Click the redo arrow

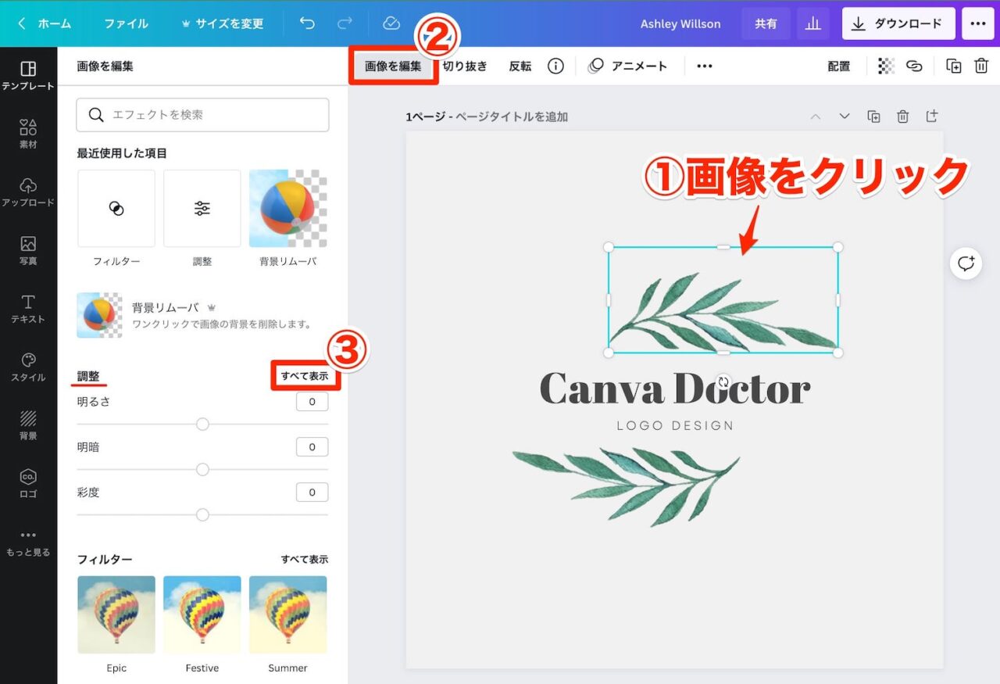(x=345, y=23)
